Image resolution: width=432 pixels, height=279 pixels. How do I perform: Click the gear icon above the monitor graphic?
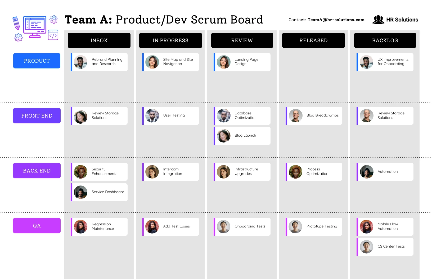[54, 19]
